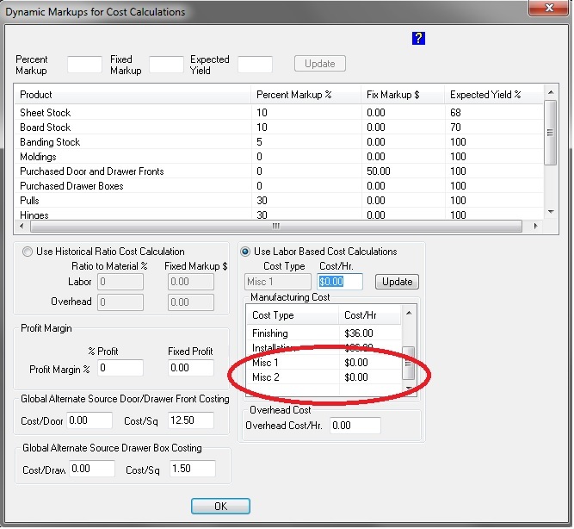
Task: Click the blue question mark help icon
Action: tap(419, 39)
